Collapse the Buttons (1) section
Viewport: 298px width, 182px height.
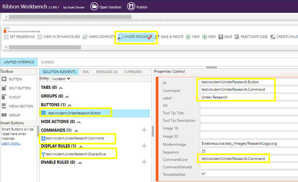coord(69,105)
